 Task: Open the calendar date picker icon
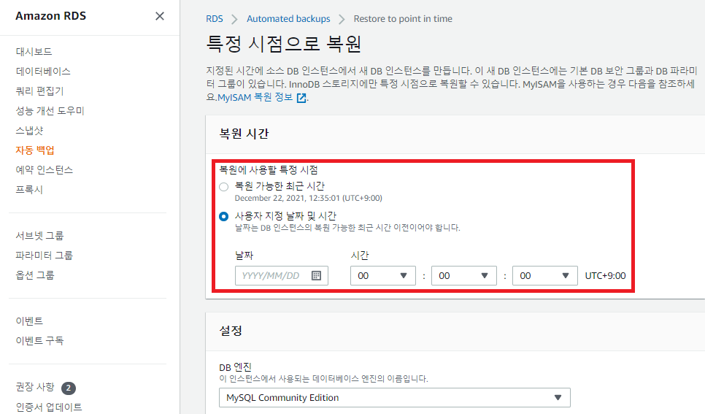tap(316, 275)
